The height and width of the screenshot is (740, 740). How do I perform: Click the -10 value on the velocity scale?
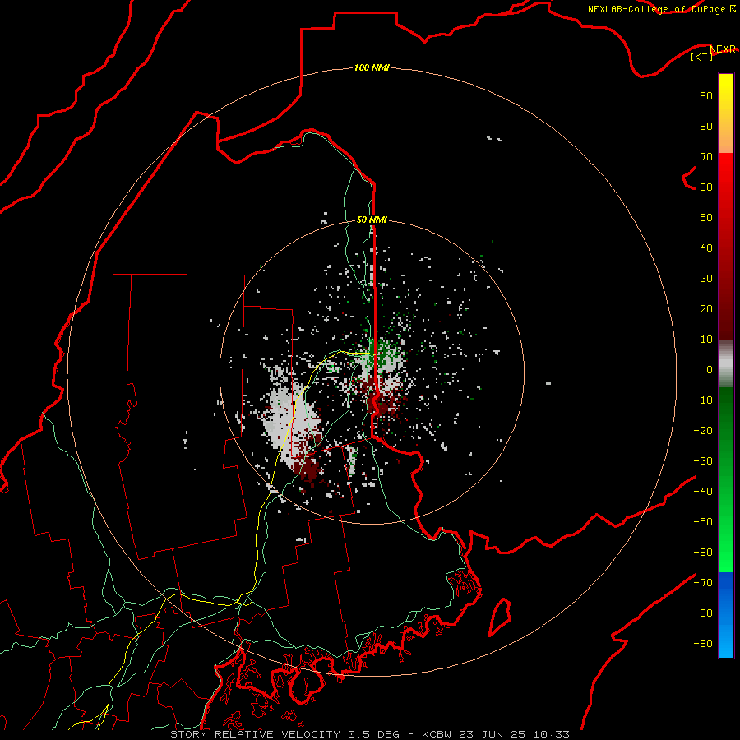[703, 400]
